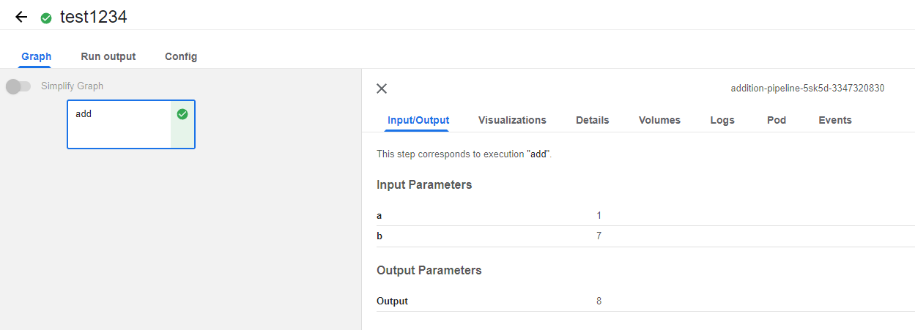
Task: Click the Output parameter value 8
Action: coord(599,301)
